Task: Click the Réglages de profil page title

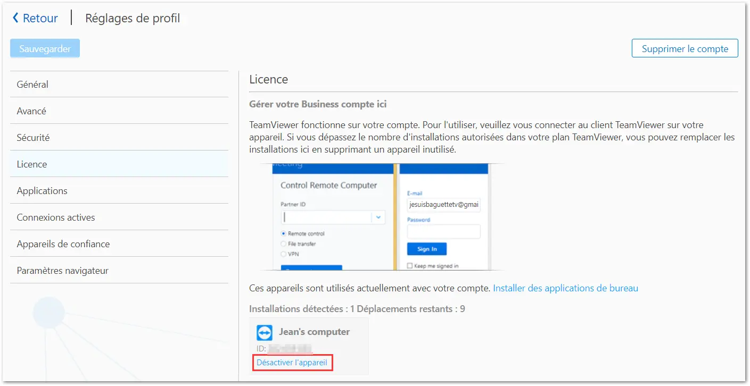Action: click(133, 18)
